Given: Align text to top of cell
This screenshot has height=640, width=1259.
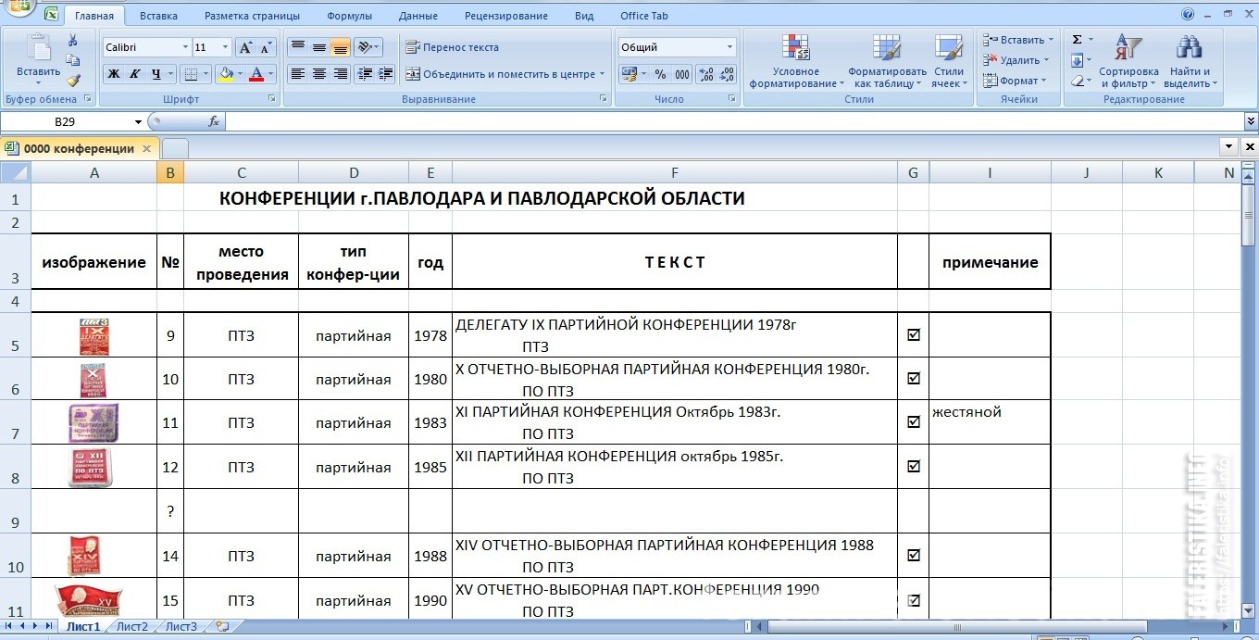Looking at the screenshot, I should (x=297, y=47).
